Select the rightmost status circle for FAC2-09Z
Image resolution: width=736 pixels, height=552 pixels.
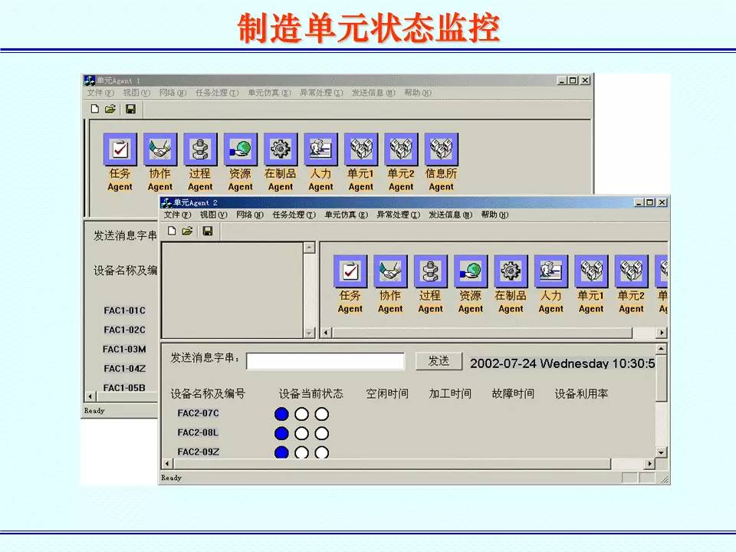click(322, 452)
